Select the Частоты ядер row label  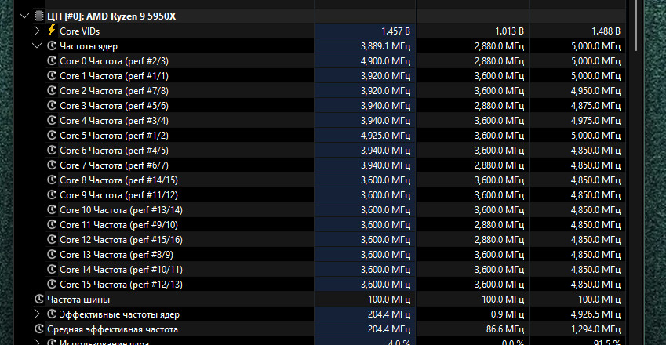point(89,45)
